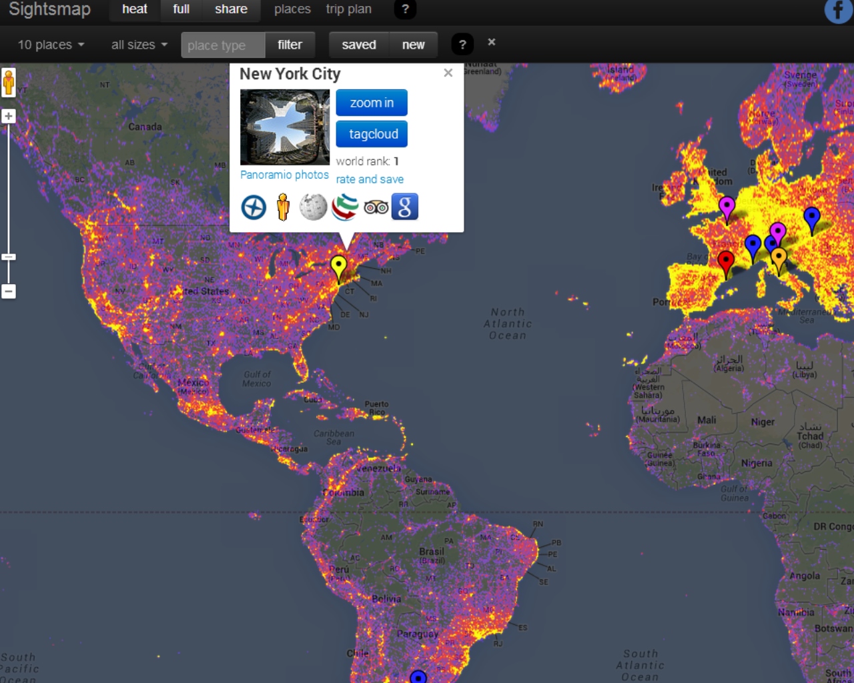Click the 'world rank: 1' text
The height and width of the screenshot is (683, 854).
368,161
